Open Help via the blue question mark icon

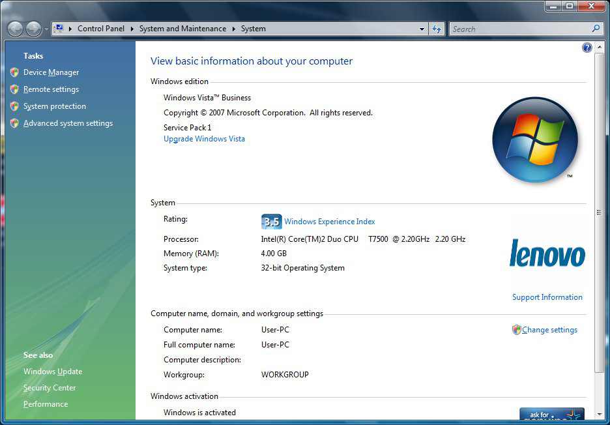tap(587, 48)
